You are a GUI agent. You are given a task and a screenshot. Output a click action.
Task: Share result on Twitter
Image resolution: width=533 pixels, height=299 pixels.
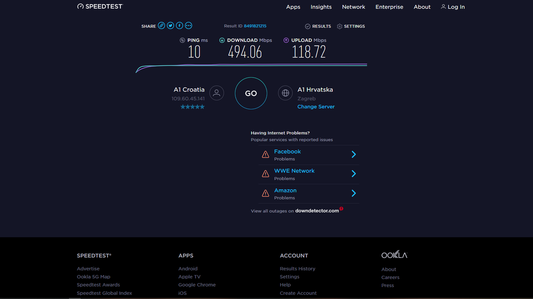coord(170,26)
